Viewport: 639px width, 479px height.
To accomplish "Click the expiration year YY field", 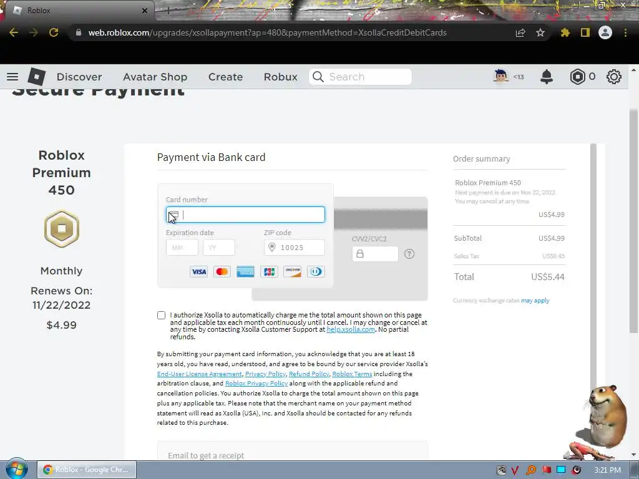I will click(219, 248).
